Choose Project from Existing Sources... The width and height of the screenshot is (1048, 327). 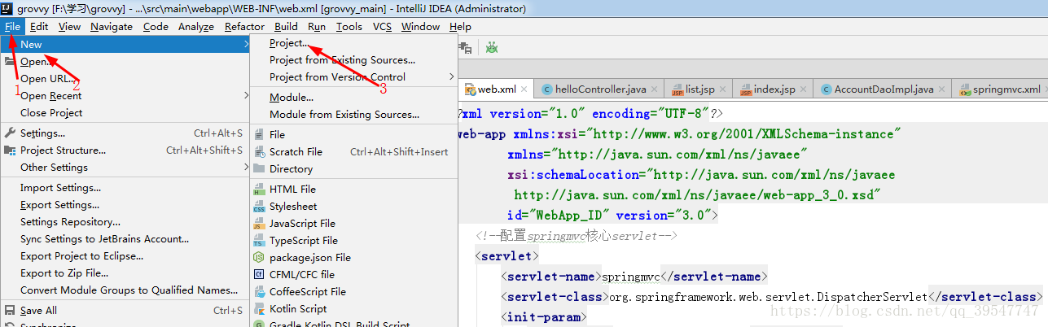(342, 60)
